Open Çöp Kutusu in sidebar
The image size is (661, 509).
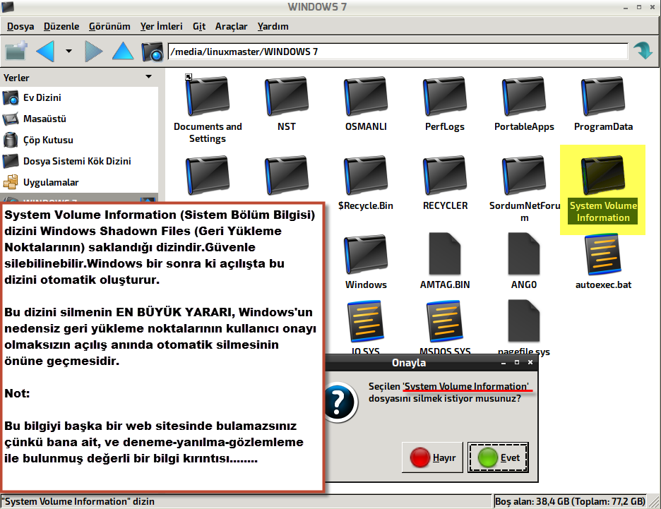[x=79, y=140]
